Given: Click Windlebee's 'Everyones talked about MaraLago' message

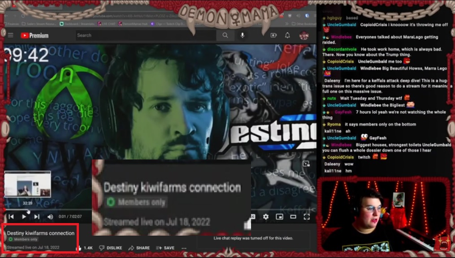Looking at the screenshot, I should 381,40.
